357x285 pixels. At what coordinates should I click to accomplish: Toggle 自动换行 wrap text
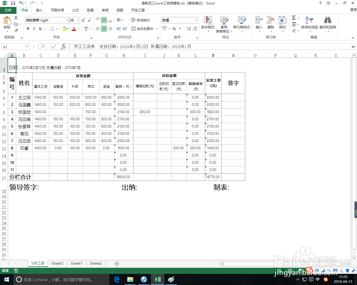click(x=141, y=20)
